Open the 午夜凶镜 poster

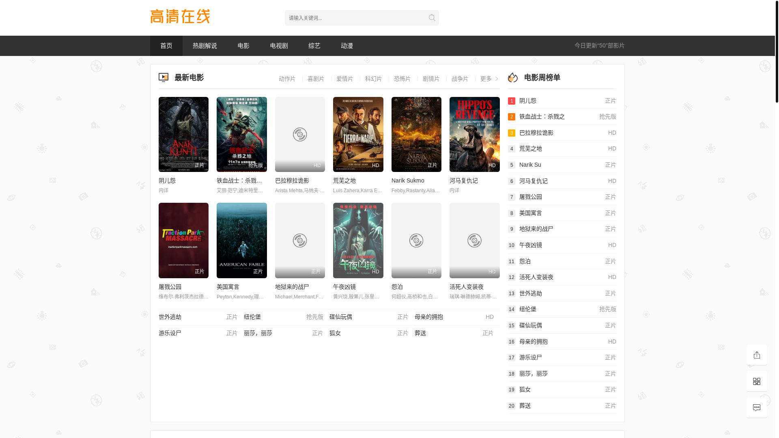click(358, 240)
